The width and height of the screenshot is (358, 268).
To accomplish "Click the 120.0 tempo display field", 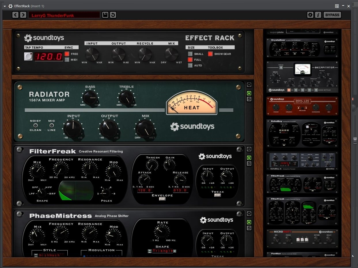I will point(49,56).
